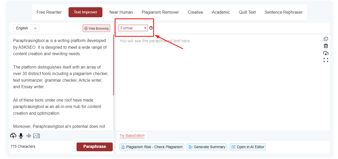Click the upload file cloud icon
338x159 pixels.
click(x=13, y=136)
